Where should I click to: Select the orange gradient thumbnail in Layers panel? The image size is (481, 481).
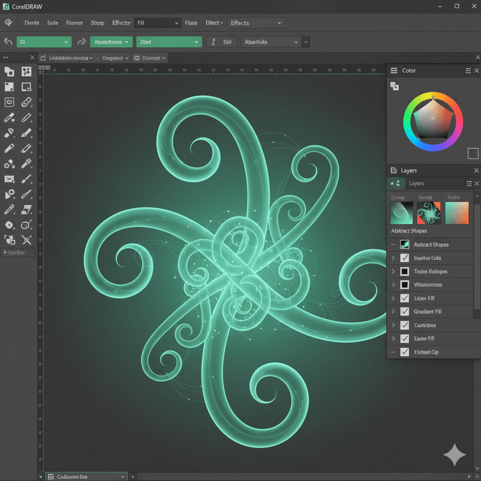point(457,213)
